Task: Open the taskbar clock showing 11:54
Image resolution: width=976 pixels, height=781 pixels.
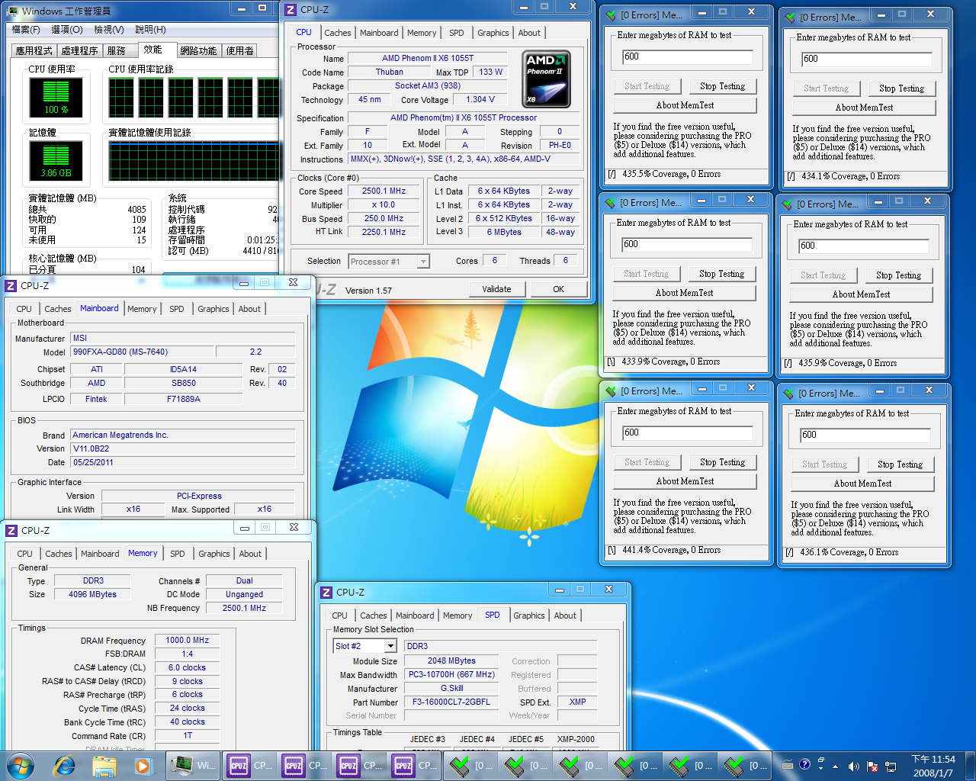Action: pyautogui.click(x=933, y=766)
